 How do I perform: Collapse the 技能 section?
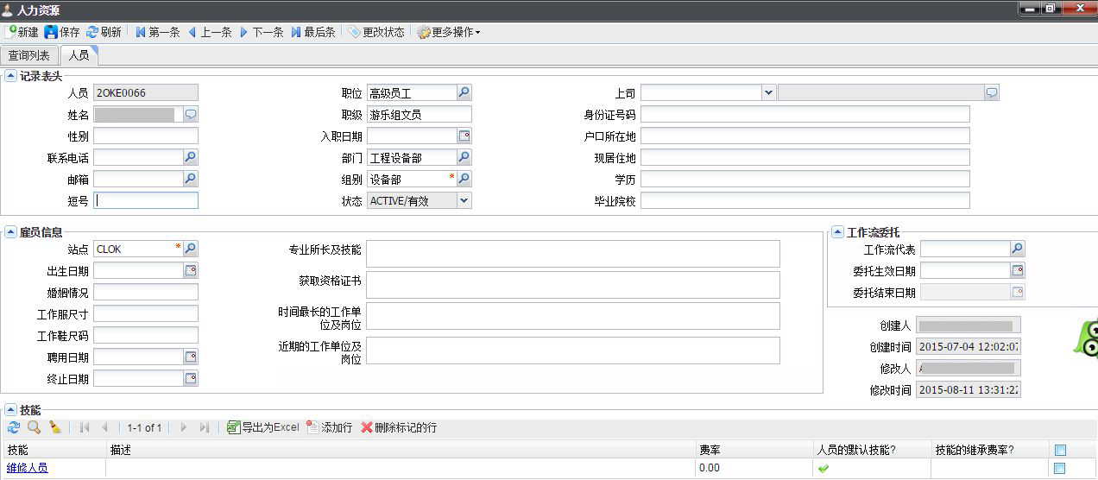coord(10,410)
